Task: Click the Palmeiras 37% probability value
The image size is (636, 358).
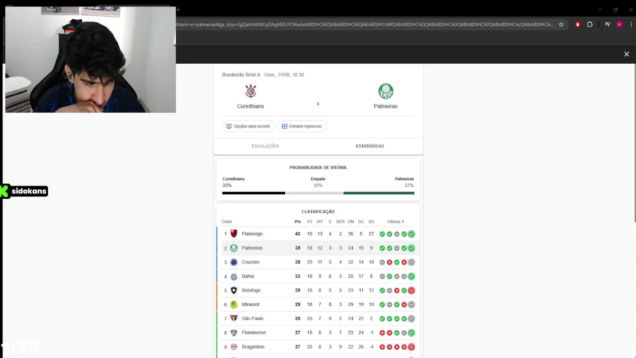Action: (409, 185)
